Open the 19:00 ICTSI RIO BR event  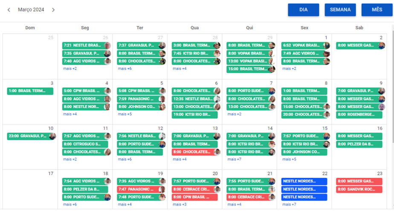[194, 115]
